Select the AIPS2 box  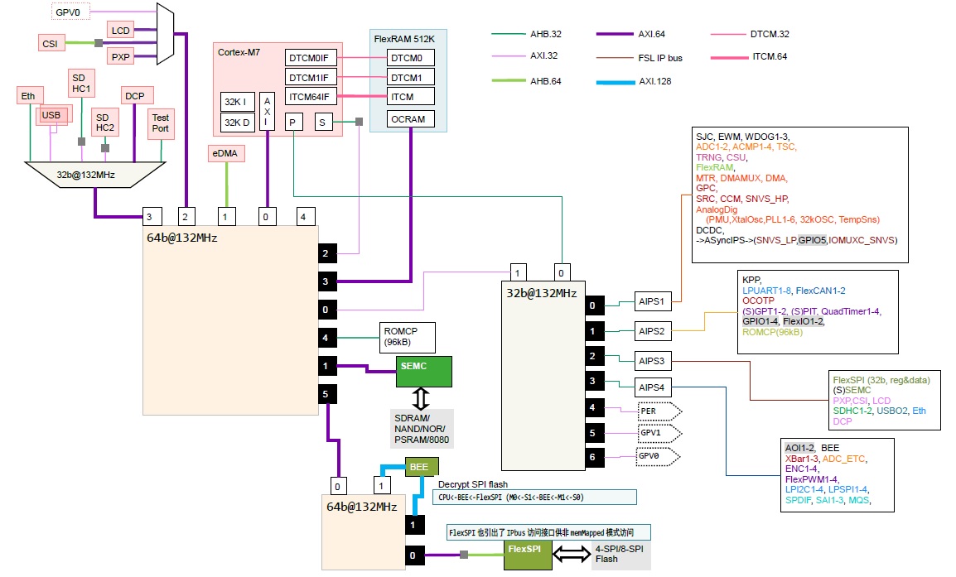652,331
